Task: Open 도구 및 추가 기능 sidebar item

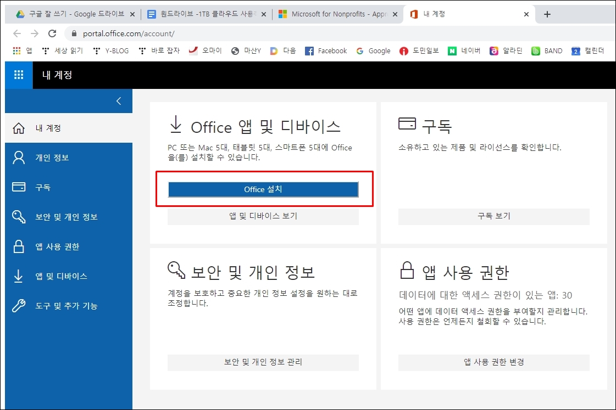Action: point(69,306)
